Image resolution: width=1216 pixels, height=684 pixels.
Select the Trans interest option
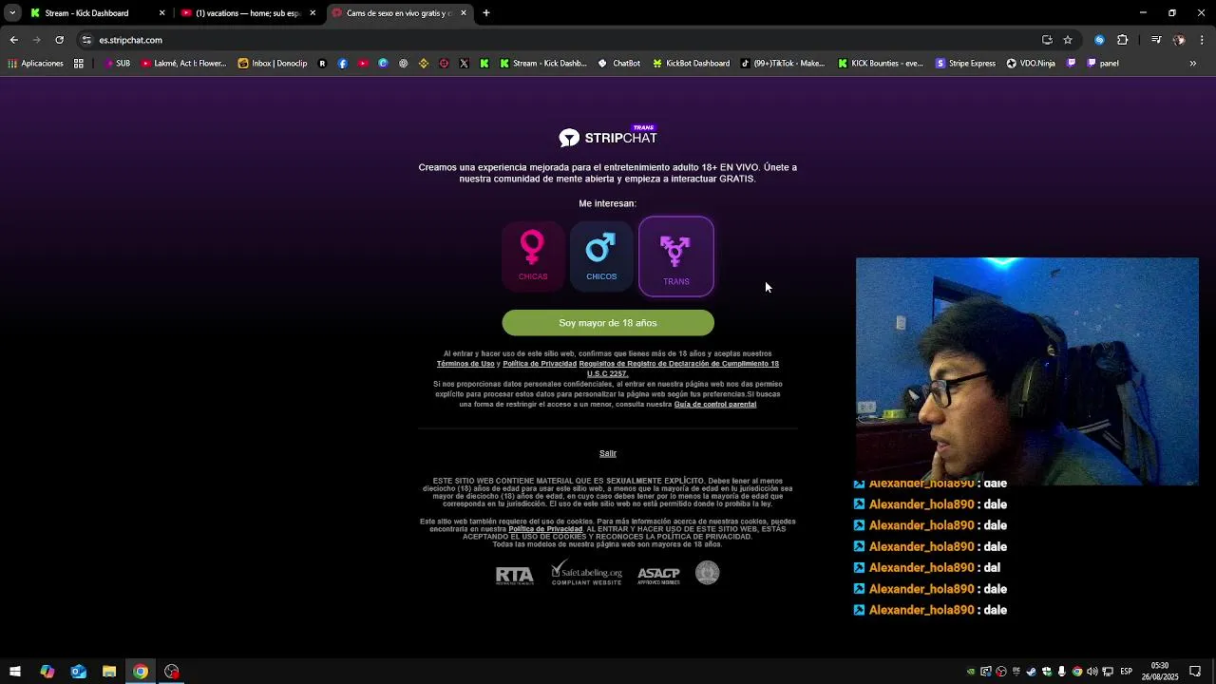point(676,256)
